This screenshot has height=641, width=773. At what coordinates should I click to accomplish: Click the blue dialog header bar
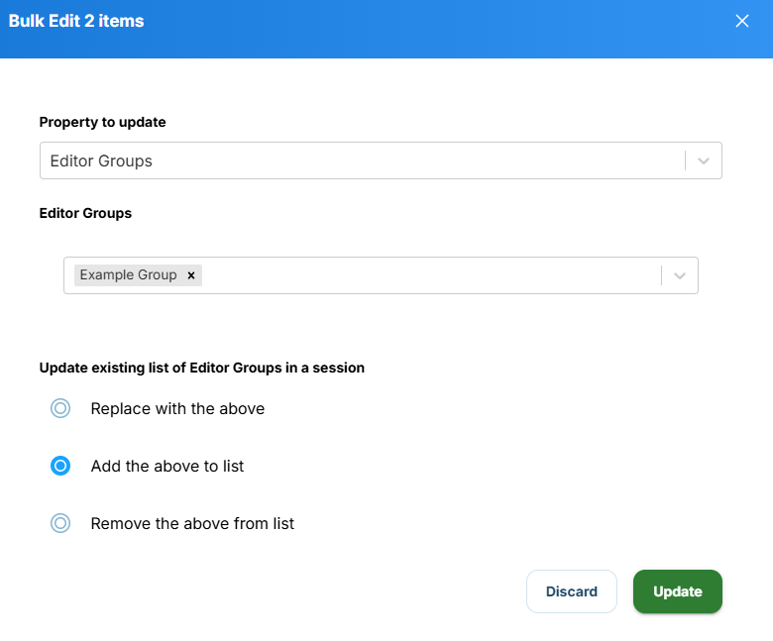click(386, 29)
